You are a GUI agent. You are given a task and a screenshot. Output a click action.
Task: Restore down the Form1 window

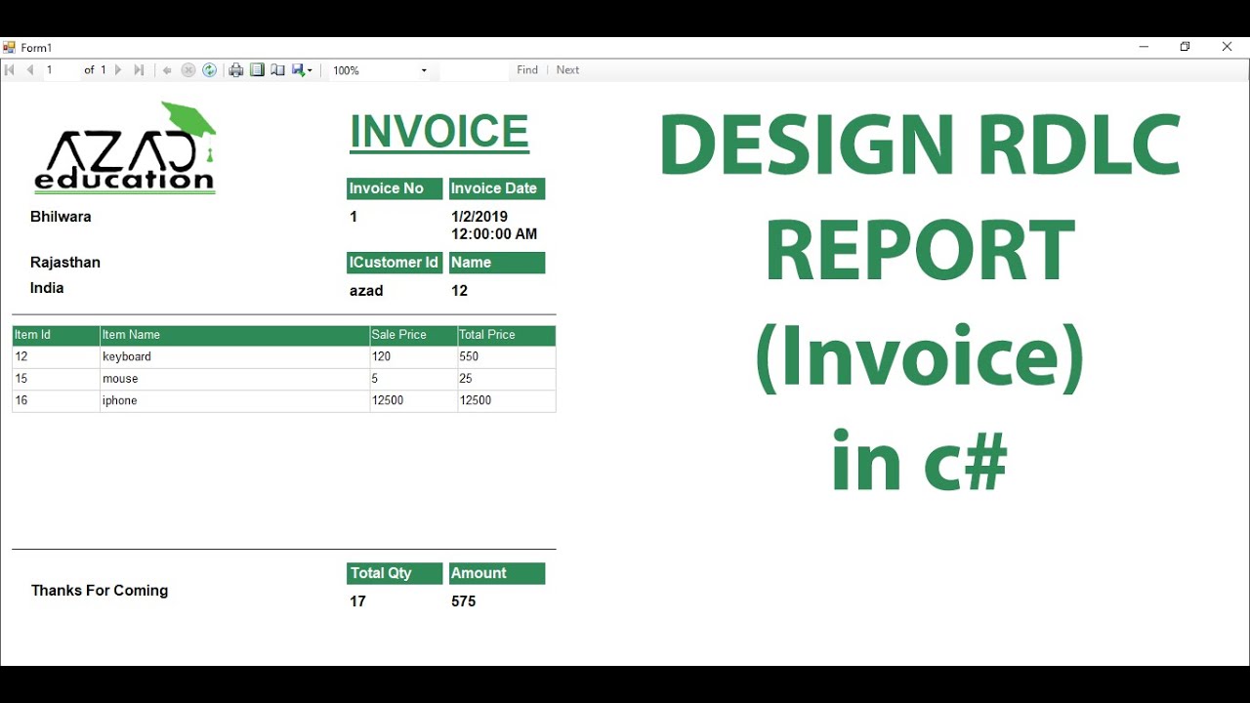pyautogui.click(x=1185, y=47)
